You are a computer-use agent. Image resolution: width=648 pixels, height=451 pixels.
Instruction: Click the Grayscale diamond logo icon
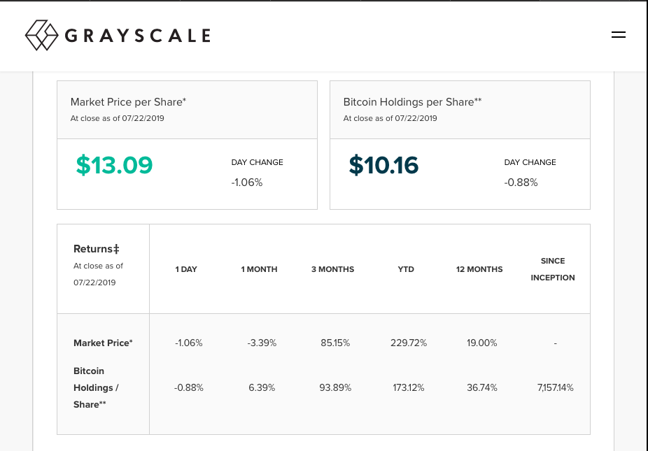pyautogui.click(x=42, y=35)
